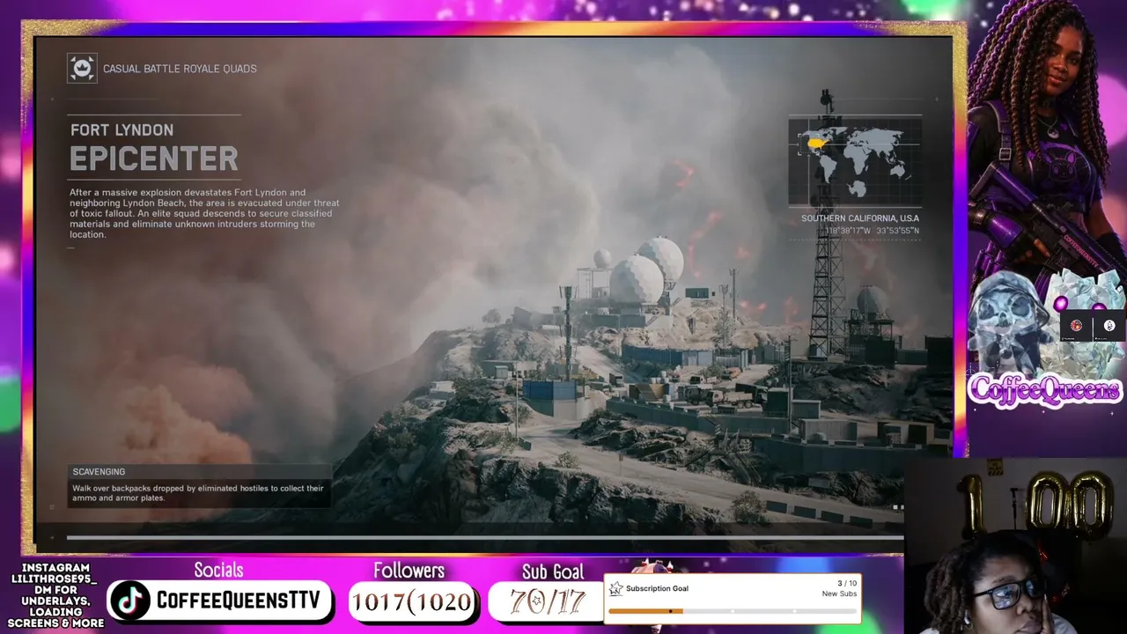Click the game loading progress bar
Image resolution: width=1127 pixels, height=634 pixels.
(485, 537)
